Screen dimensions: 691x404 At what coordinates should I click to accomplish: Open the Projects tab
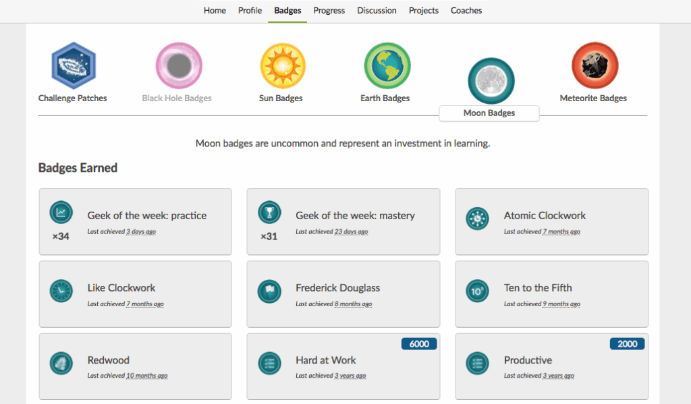click(x=424, y=11)
